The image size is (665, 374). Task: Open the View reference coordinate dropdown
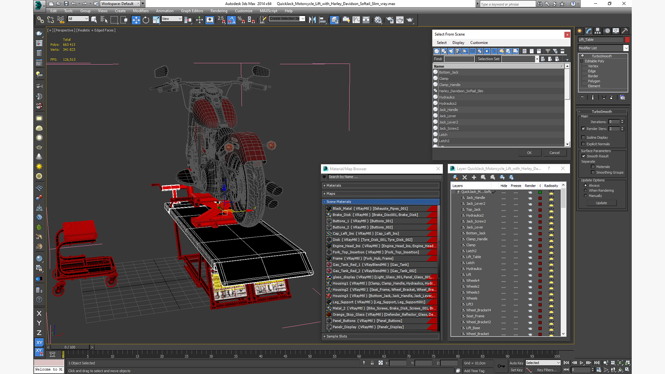tap(172, 19)
